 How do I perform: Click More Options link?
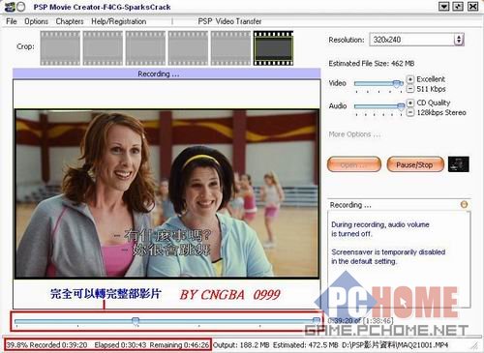pyautogui.click(x=354, y=134)
